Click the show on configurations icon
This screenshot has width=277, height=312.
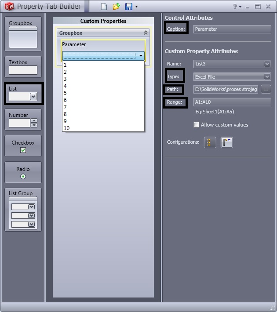(210, 142)
